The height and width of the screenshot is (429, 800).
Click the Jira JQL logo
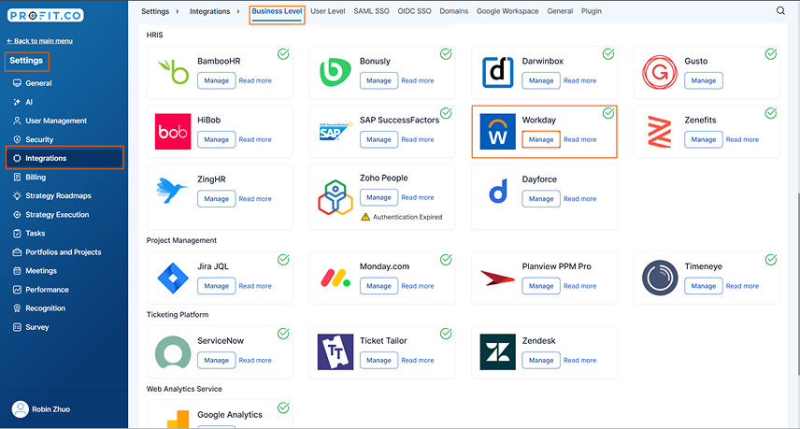pos(173,278)
